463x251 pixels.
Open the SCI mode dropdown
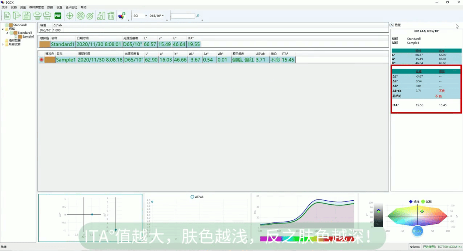[140, 16]
